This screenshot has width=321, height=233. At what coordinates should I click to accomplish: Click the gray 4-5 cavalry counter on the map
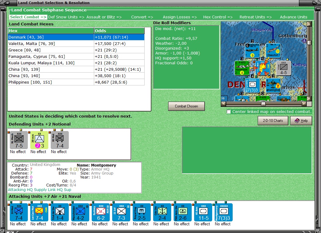click(x=283, y=68)
